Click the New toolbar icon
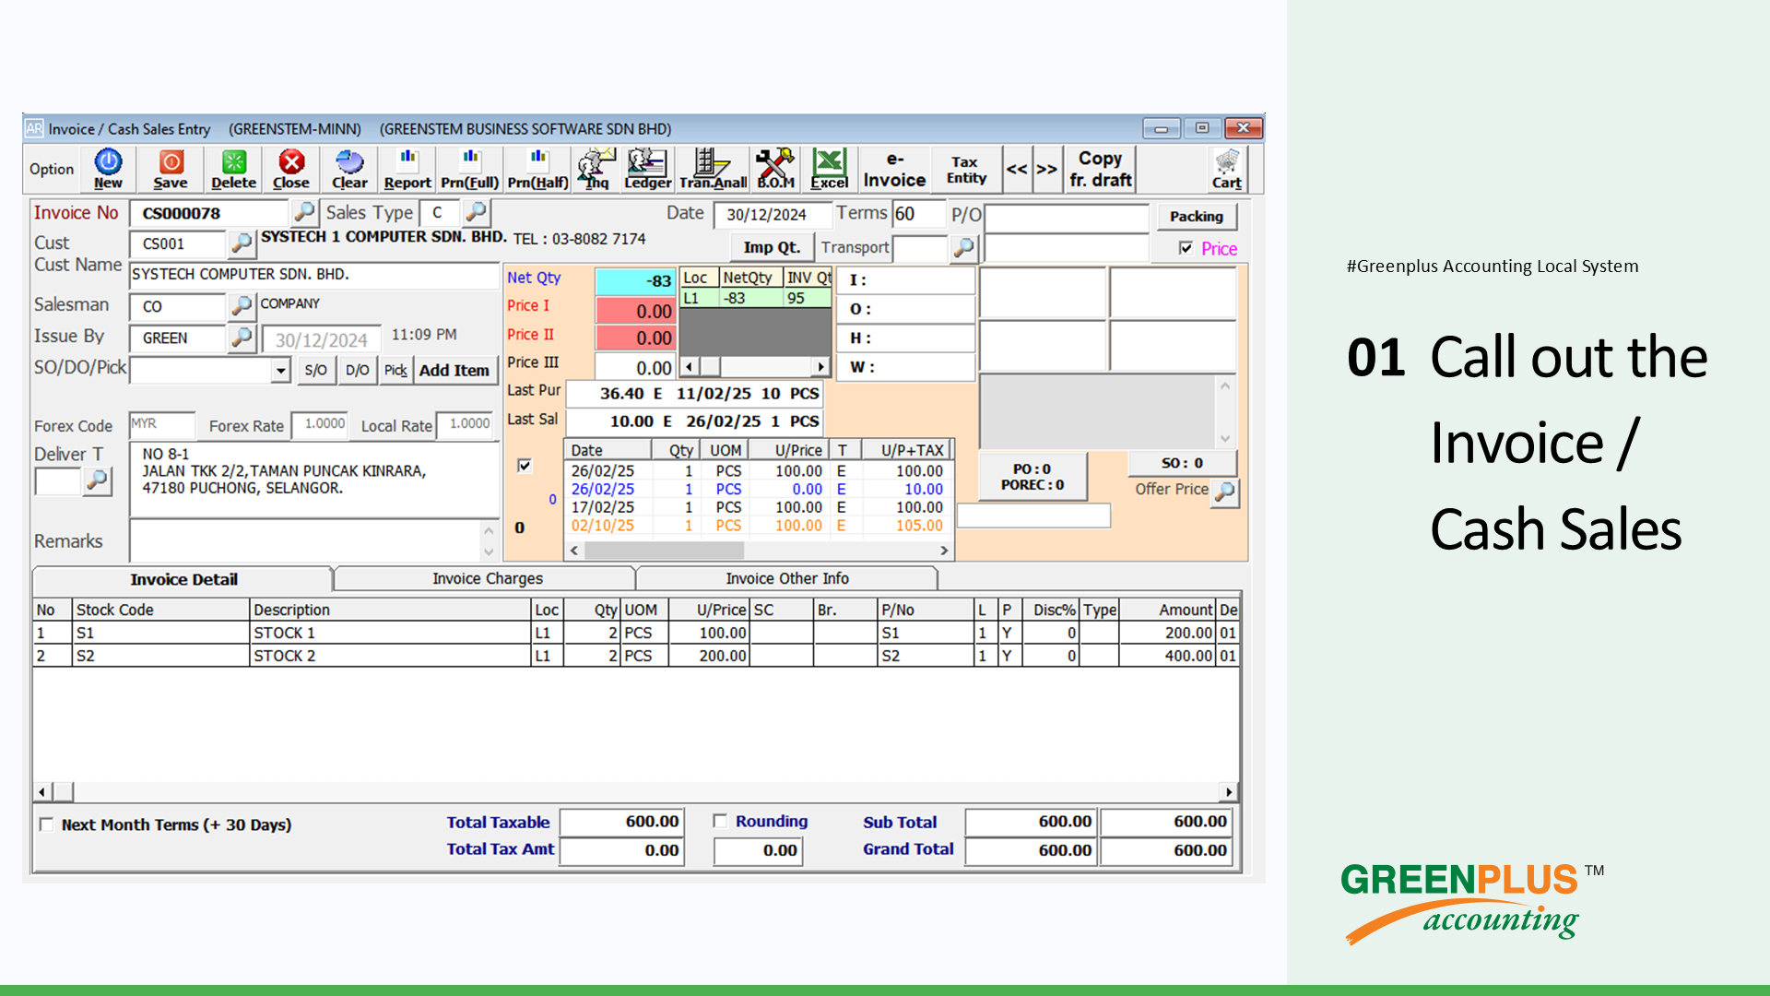Viewport: 1770px width, 996px height. point(108,169)
